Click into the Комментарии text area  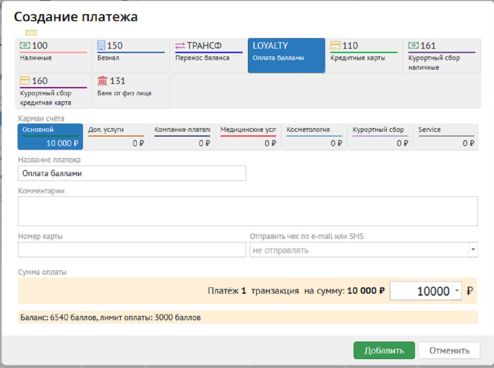pos(248,211)
